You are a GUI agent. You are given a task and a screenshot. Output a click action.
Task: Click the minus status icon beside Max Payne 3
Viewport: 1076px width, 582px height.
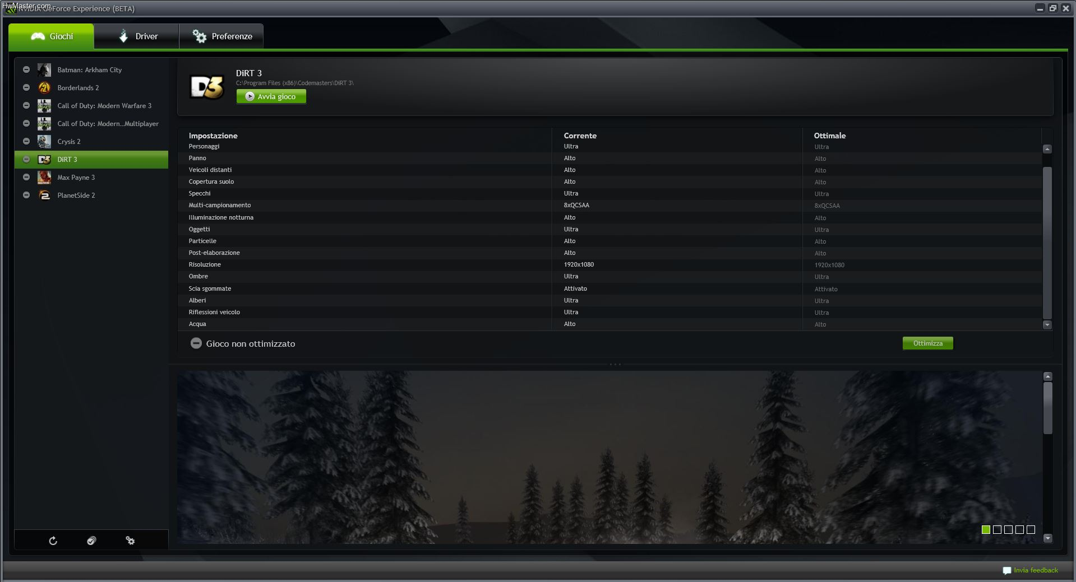(x=26, y=178)
